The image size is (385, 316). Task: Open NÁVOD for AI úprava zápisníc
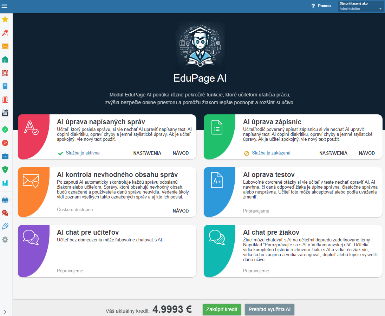click(x=367, y=153)
